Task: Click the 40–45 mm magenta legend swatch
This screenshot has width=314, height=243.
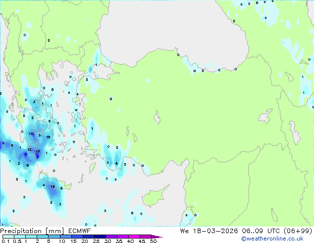Action: coord(134,237)
